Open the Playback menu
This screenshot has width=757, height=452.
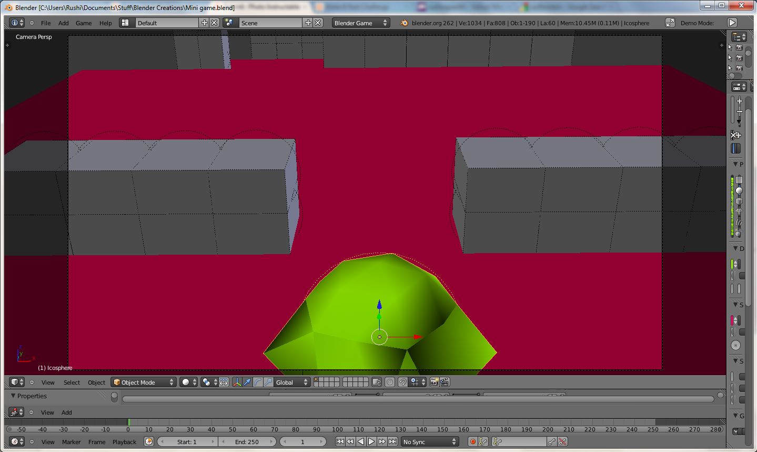tap(124, 442)
